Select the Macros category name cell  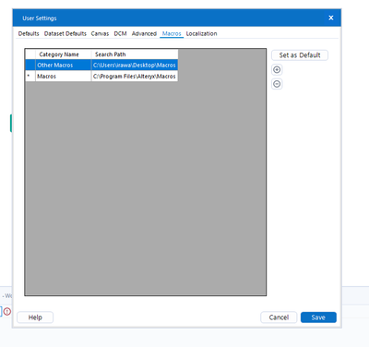point(64,77)
